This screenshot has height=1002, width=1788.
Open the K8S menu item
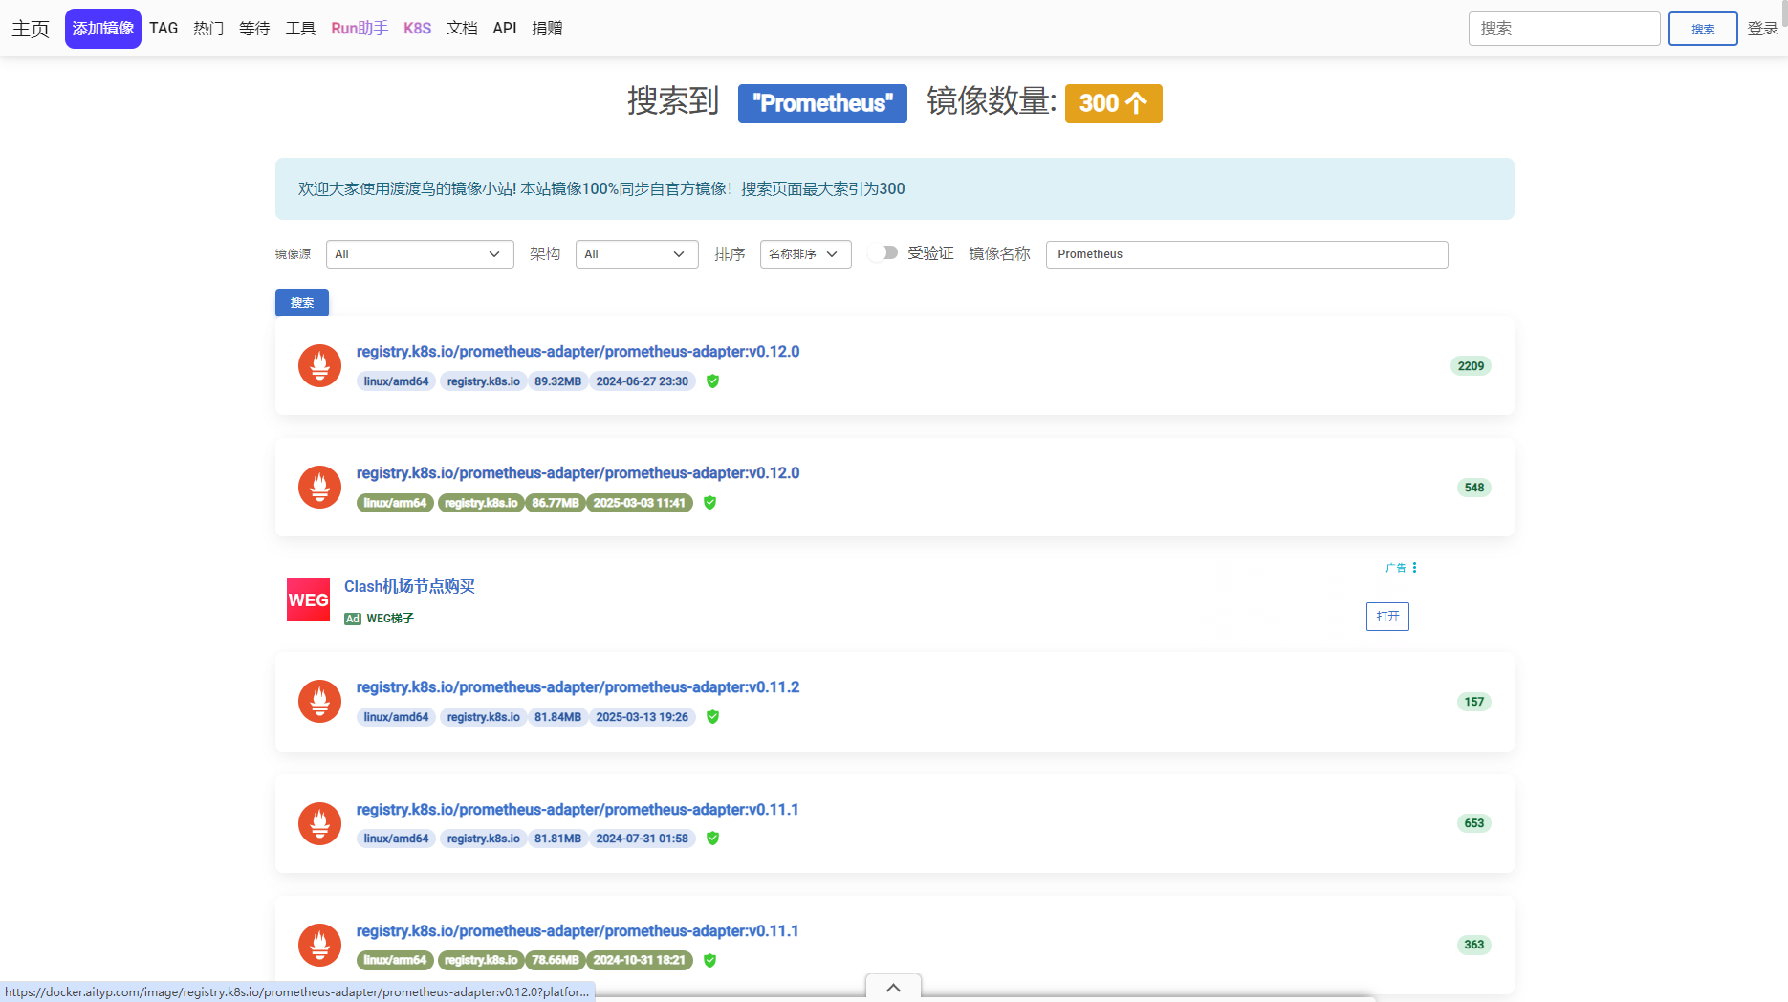[417, 28]
